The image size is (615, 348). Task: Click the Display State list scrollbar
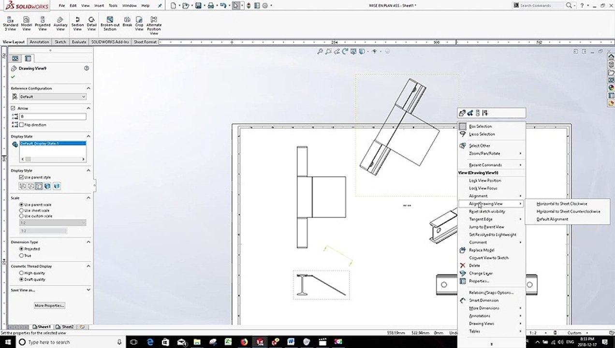coord(53,159)
